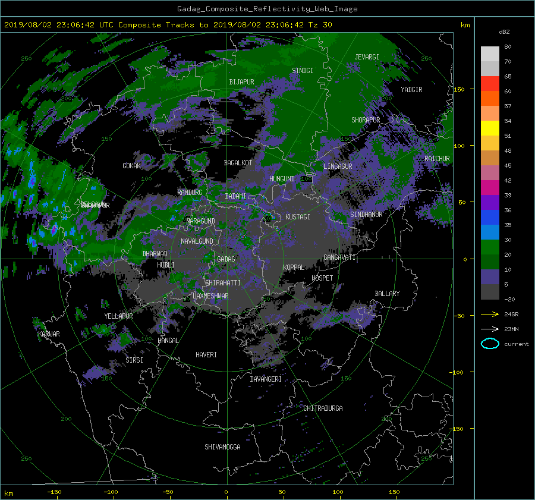Click the HUNGUND city label
Screen dimensions: 535x500
click(x=282, y=179)
